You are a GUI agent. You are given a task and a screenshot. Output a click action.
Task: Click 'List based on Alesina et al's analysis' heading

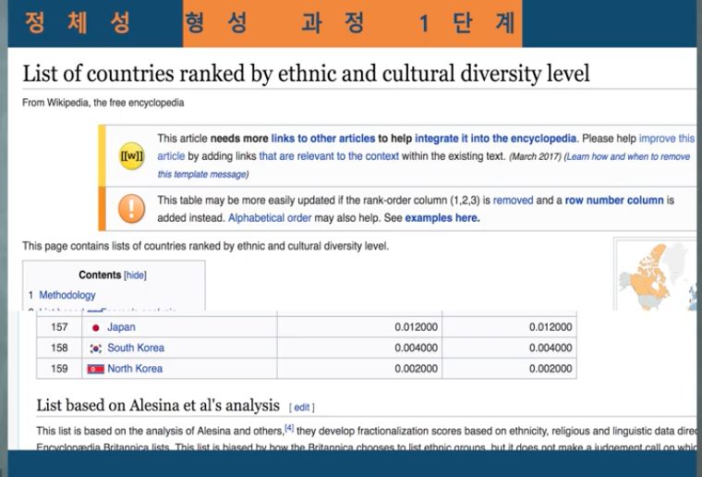point(158,405)
